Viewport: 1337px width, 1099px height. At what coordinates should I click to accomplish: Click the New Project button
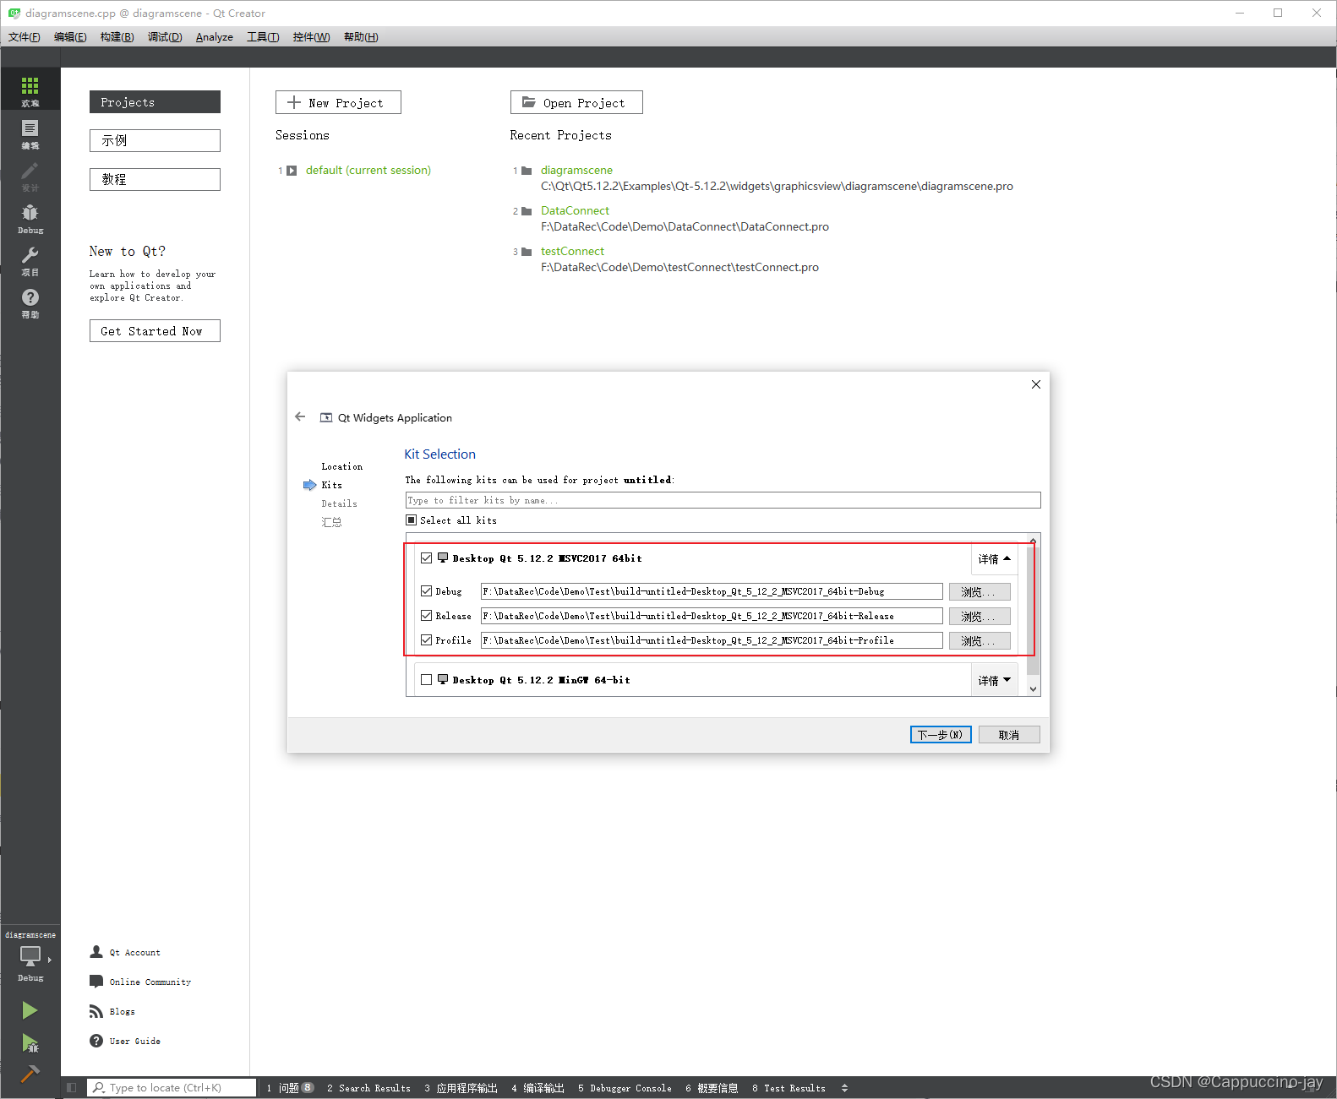pos(338,102)
